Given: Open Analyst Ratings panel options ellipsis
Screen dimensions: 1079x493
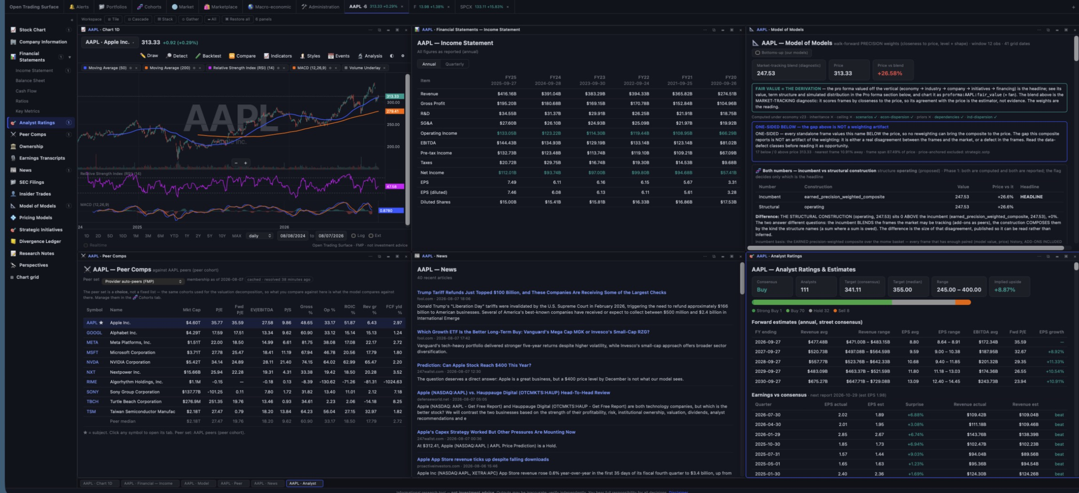Looking at the screenshot, I should tap(1039, 256).
